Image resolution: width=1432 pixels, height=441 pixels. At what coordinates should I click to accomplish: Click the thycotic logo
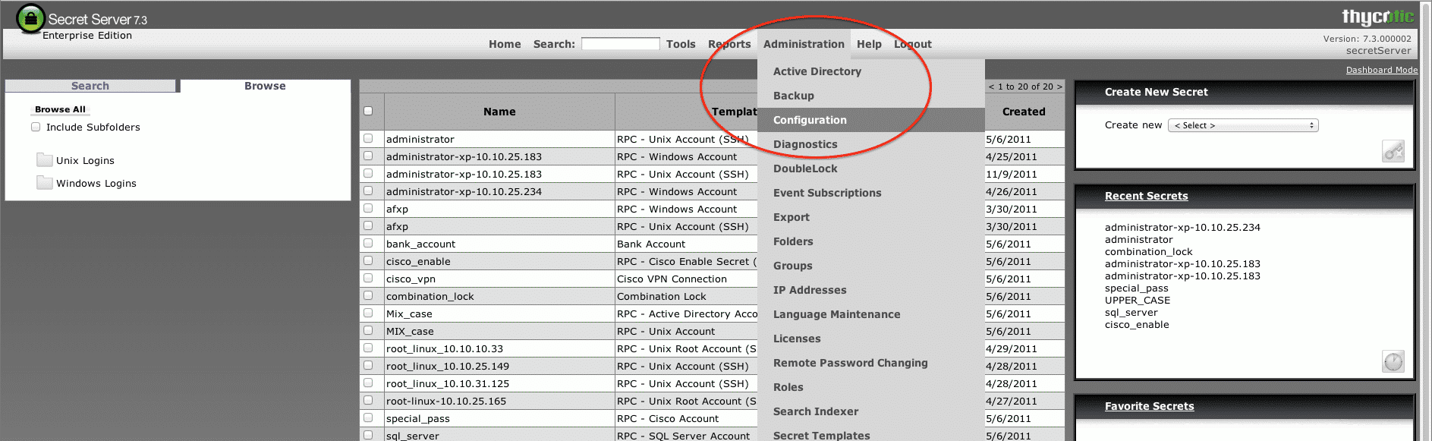pos(1377,16)
